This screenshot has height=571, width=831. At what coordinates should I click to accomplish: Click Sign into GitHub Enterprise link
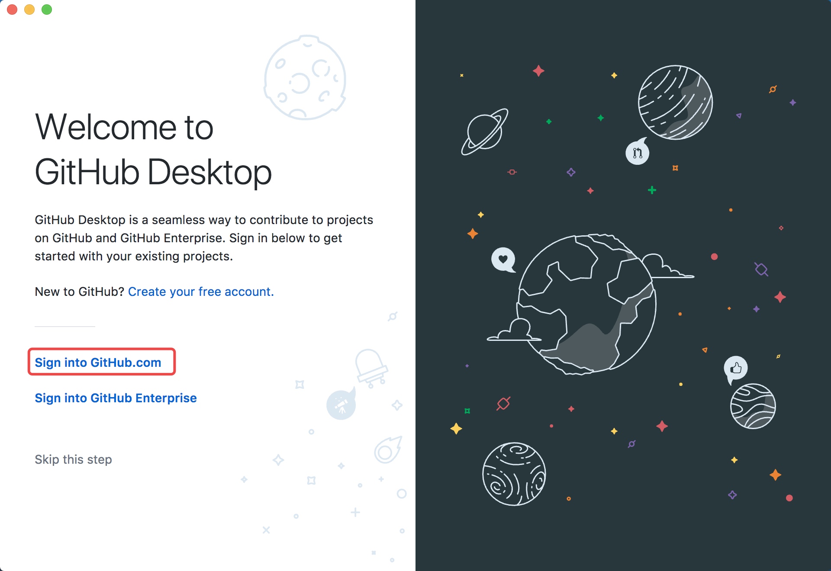116,398
